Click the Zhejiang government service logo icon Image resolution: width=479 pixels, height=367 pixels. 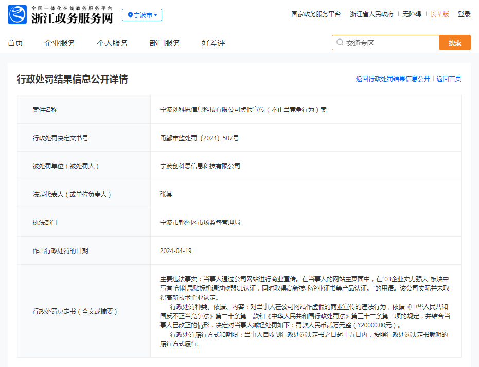coord(17,15)
